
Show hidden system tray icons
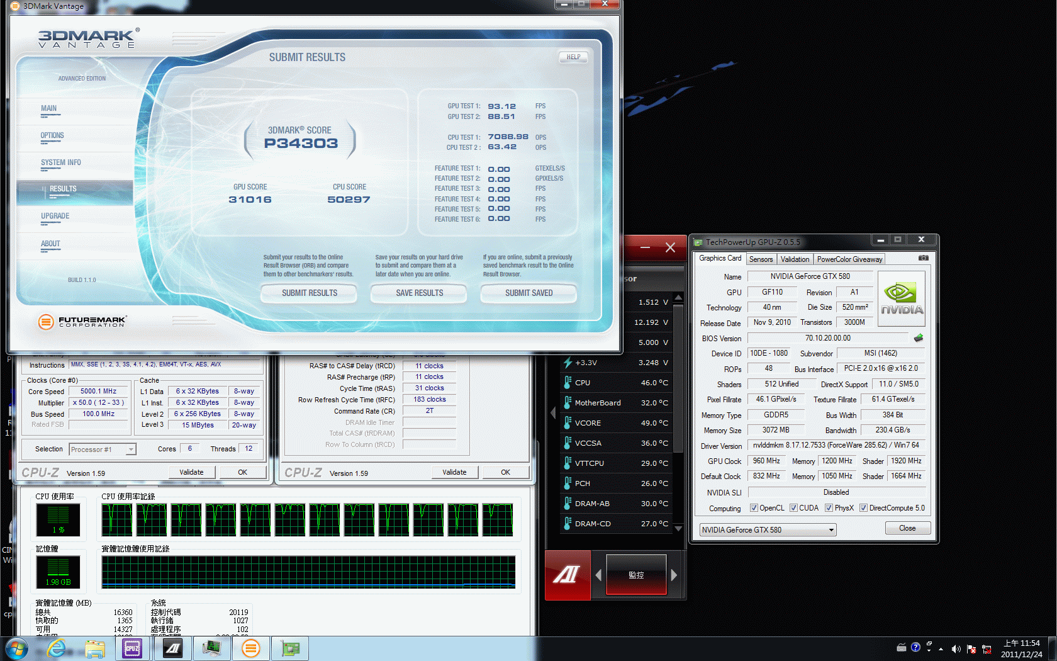click(941, 648)
